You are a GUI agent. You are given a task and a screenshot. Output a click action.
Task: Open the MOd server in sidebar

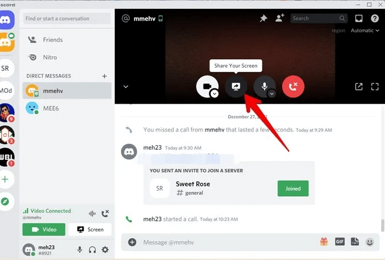(x=6, y=91)
